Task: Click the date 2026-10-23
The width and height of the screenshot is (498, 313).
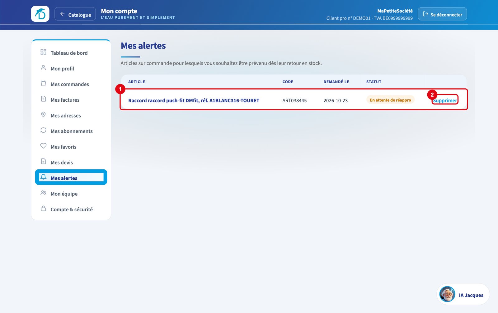Action: [x=336, y=100]
